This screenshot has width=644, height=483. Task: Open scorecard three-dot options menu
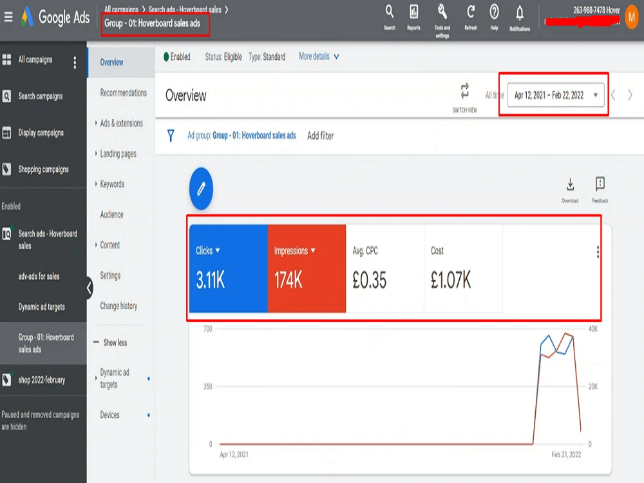598,252
